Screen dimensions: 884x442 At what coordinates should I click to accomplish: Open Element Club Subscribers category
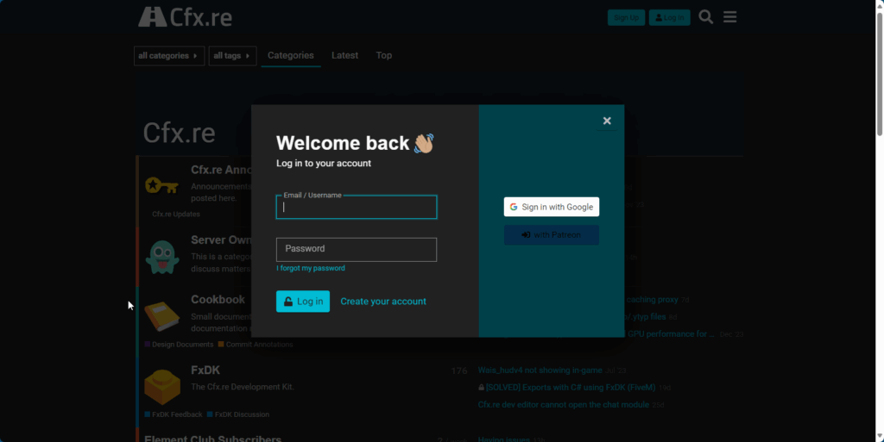pos(212,439)
